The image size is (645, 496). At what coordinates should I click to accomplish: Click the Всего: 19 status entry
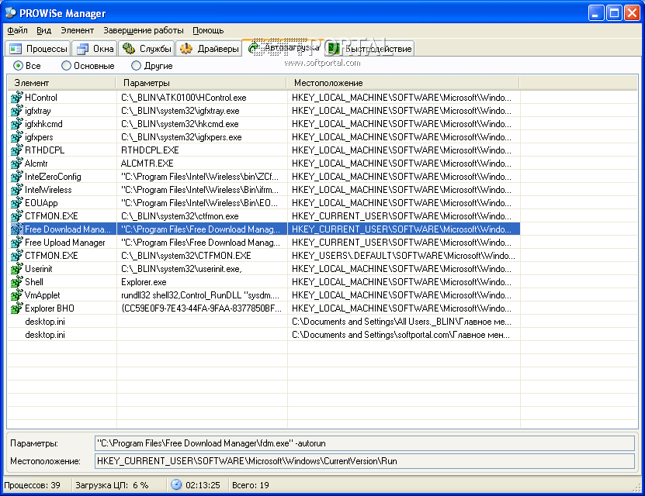pyautogui.click(x=251, y=485)
